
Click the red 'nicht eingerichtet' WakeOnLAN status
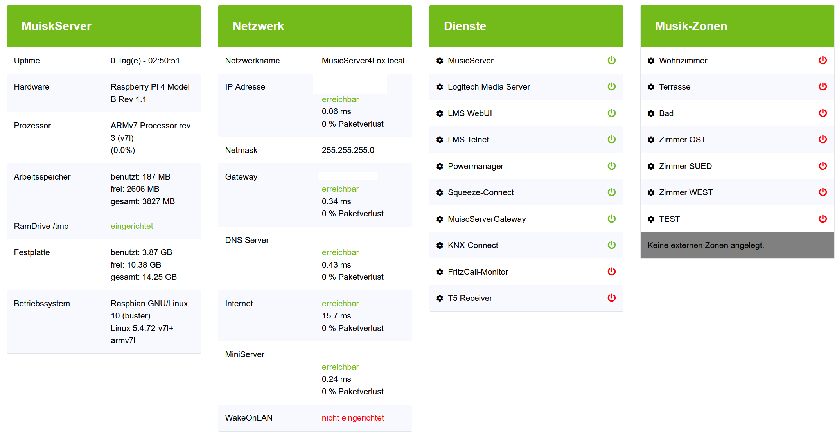point(352,418)
